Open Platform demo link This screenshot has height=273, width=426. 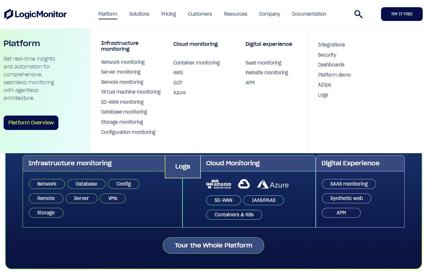point(334,75)
